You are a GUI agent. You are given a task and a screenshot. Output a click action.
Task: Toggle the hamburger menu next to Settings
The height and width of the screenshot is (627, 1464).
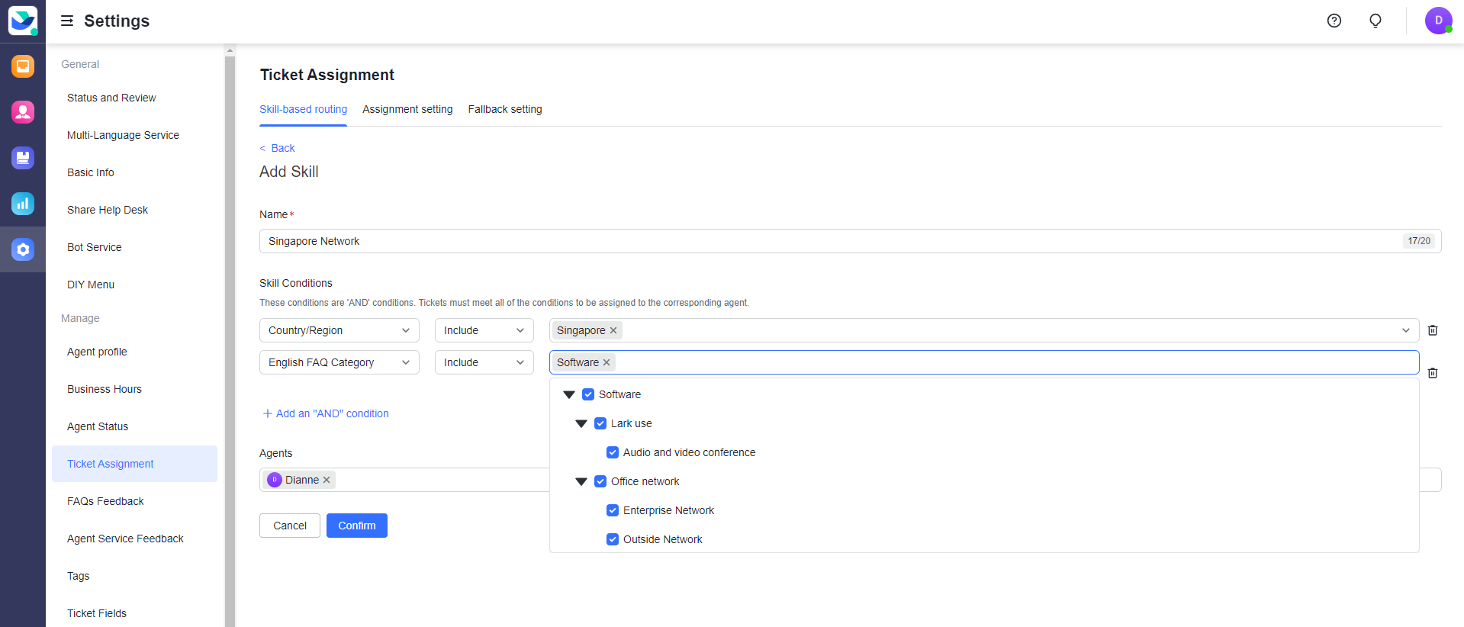(x=67, y=21)
